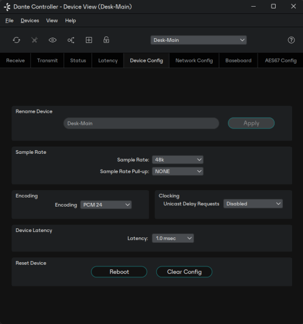Screen dimensions: 303x324
Task: Open the View menu
Action: click(x=52, y=21)
